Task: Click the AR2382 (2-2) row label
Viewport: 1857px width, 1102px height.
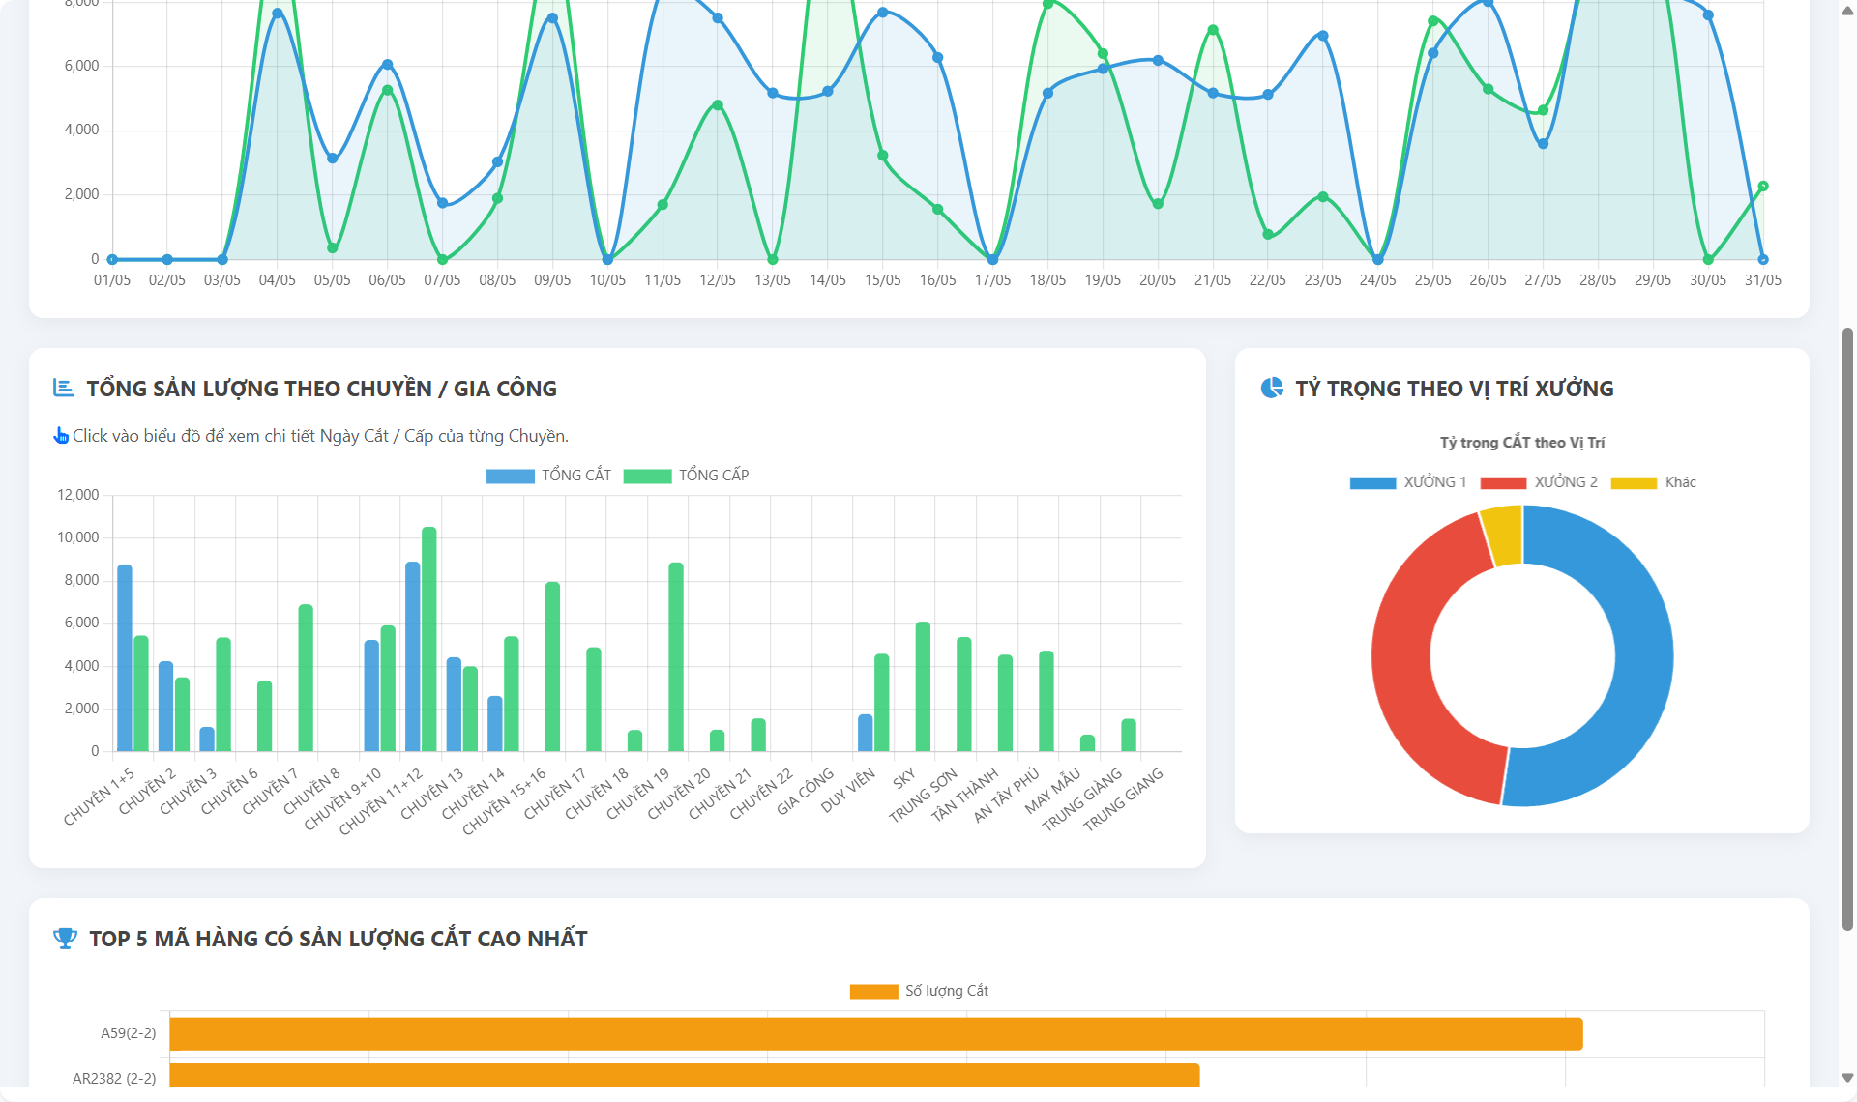Action: point(114,1078)
